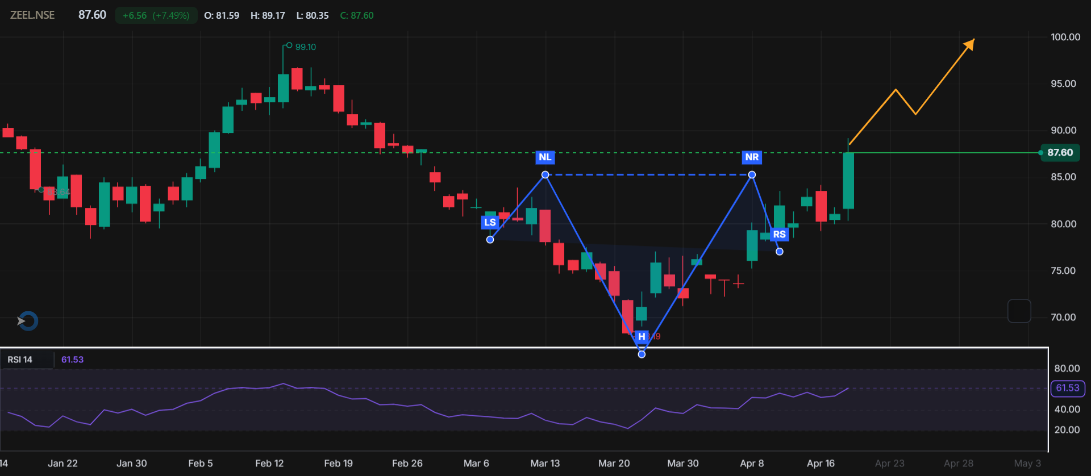The height and width of the screenshot is (476, 1091).
Task: Click the circular logo icon at chart's lower left
Action: tap(27, 321)
